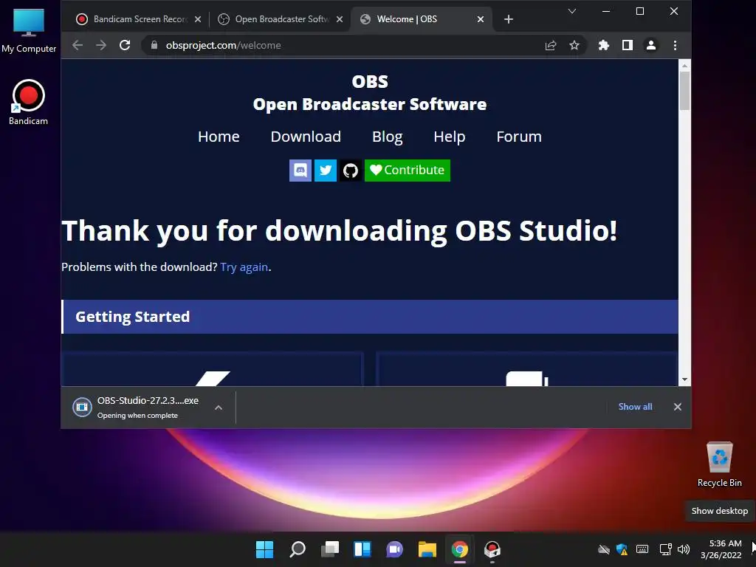Viewport: 756px width, 567px height.
Task: Close the downloads bar
Action: pos(678,407)
